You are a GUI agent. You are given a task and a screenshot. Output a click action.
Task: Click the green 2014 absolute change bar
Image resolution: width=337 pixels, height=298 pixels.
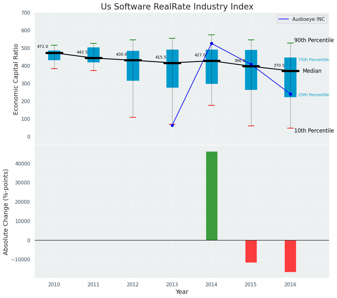[x=211, y=196]
